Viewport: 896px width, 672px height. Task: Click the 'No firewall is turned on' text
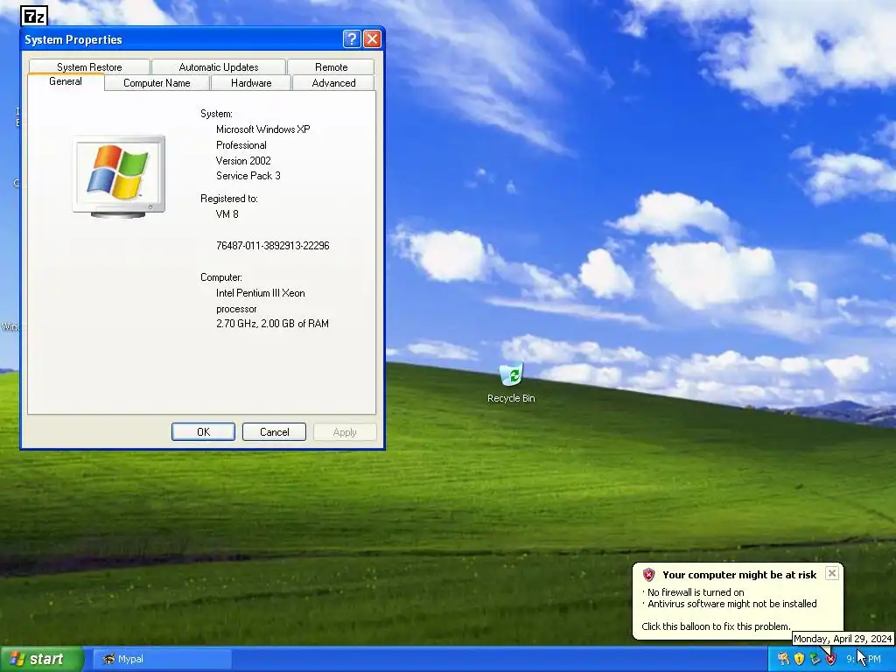[x=696, y=592]
